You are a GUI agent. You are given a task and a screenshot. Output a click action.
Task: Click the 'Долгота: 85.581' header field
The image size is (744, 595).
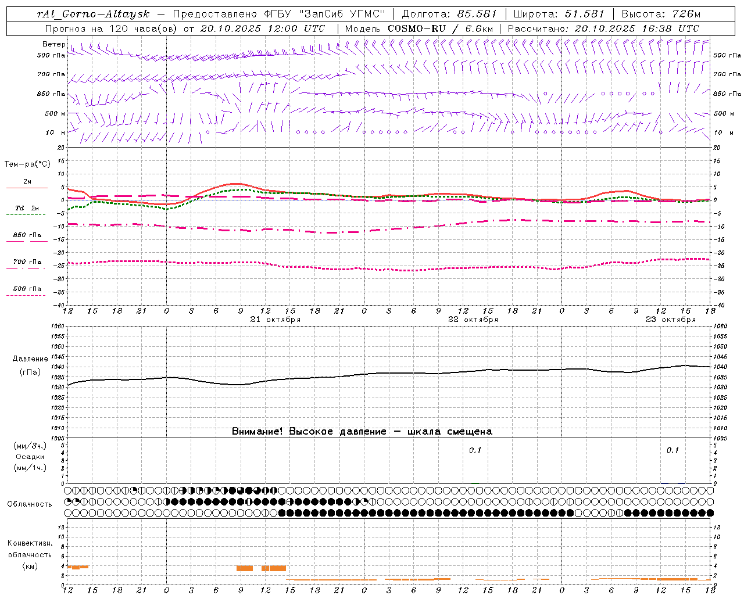pos(449,14)
